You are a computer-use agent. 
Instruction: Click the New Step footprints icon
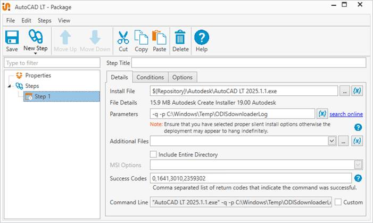click(36, 37)
